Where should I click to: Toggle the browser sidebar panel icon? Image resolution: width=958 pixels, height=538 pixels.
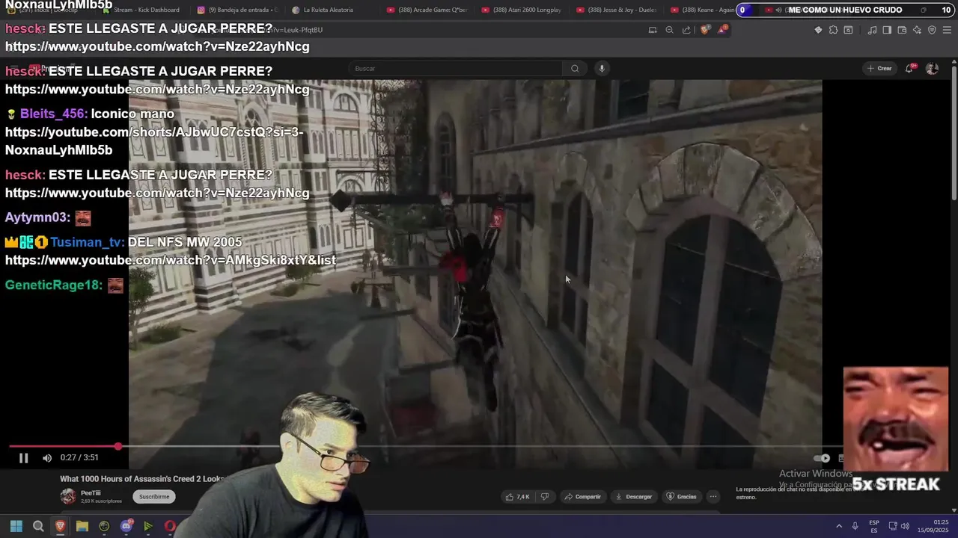coord(887,30)
